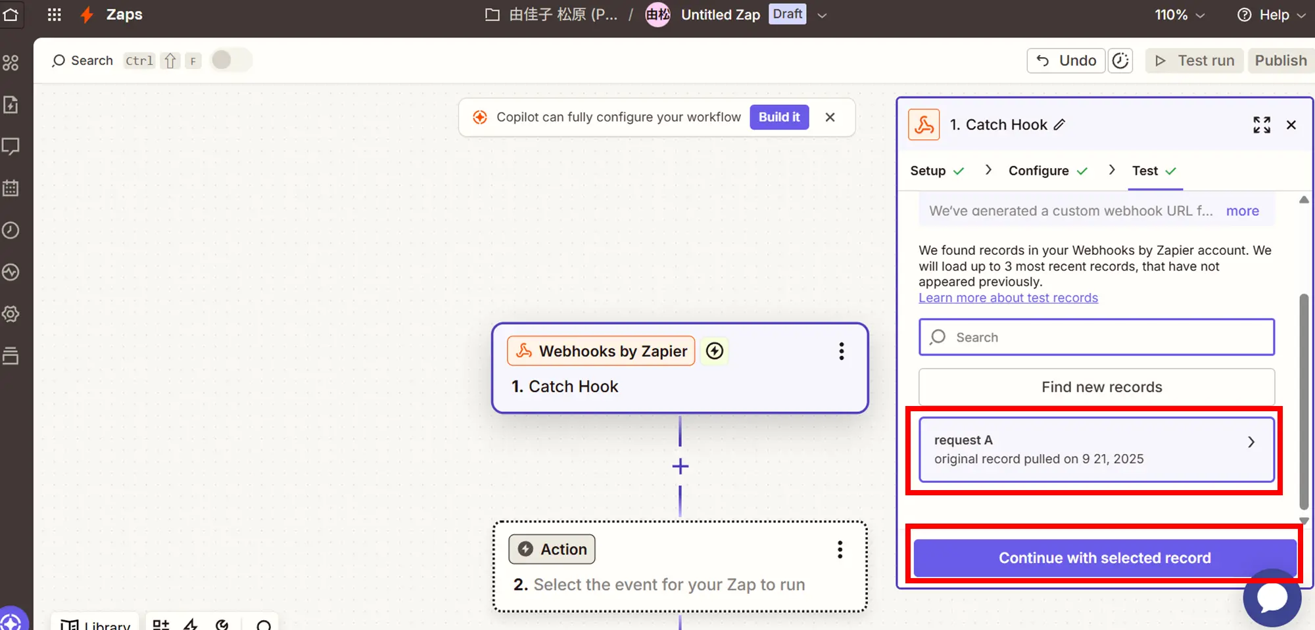Open the chat support bubble
Screen dimensions: 1315x630
(1272, 598)
